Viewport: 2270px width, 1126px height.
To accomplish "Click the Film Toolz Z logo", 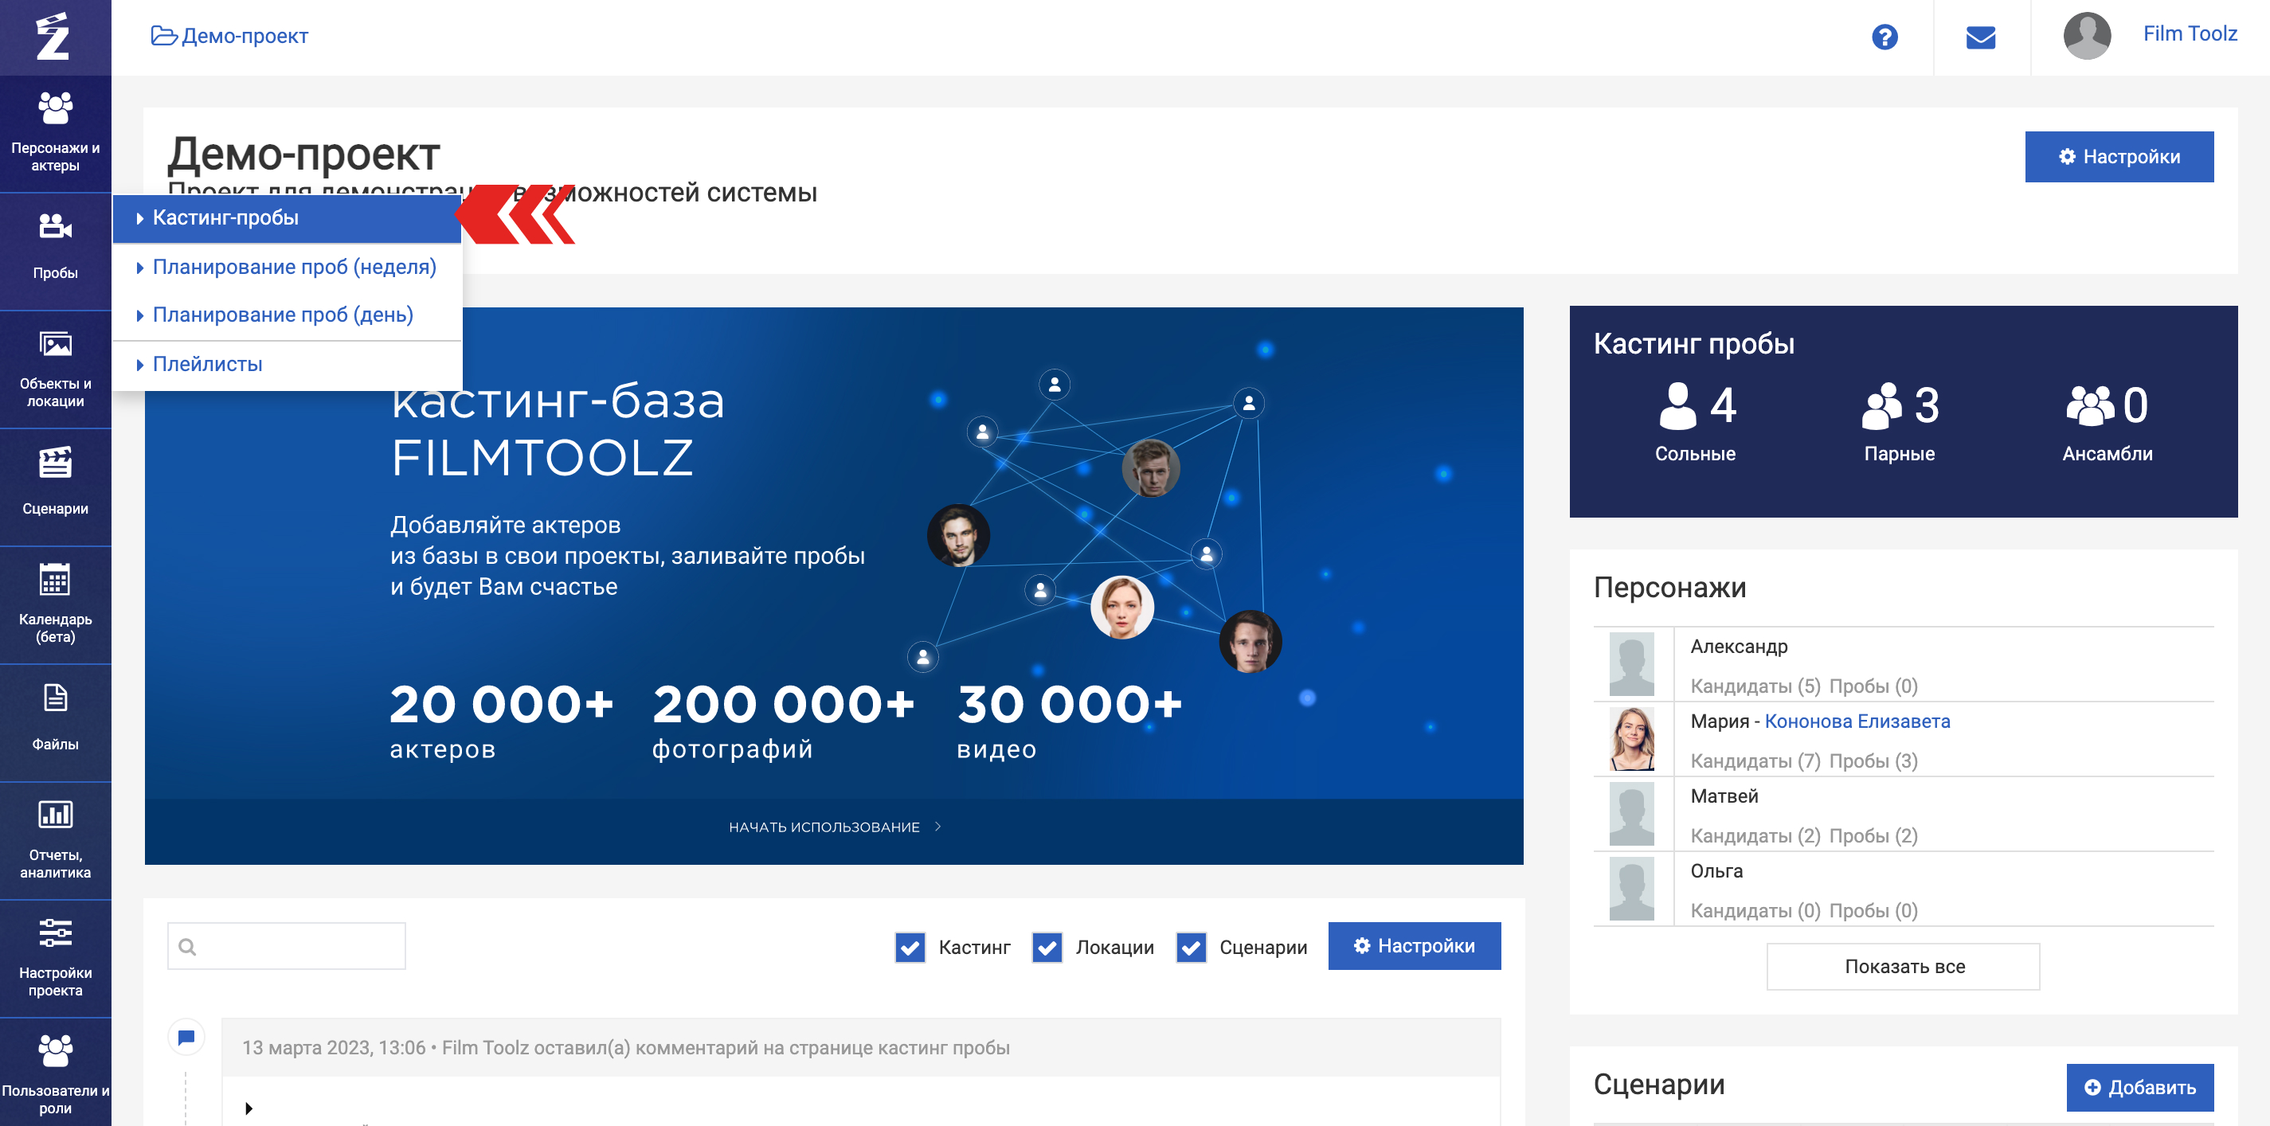I will click(x=53, y=37).
